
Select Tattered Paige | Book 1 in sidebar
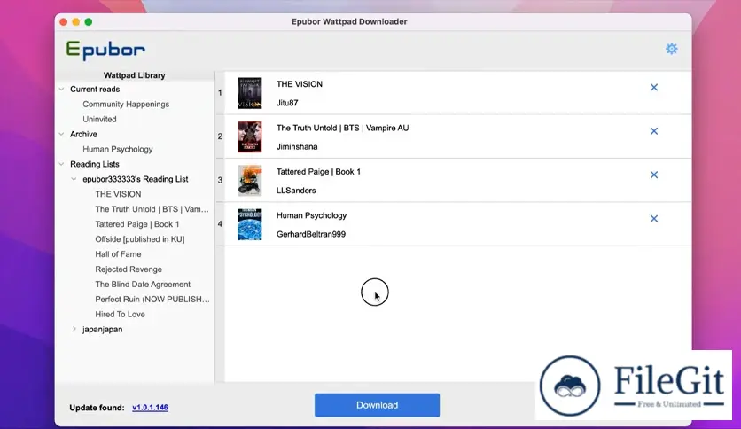coord(137,224)
